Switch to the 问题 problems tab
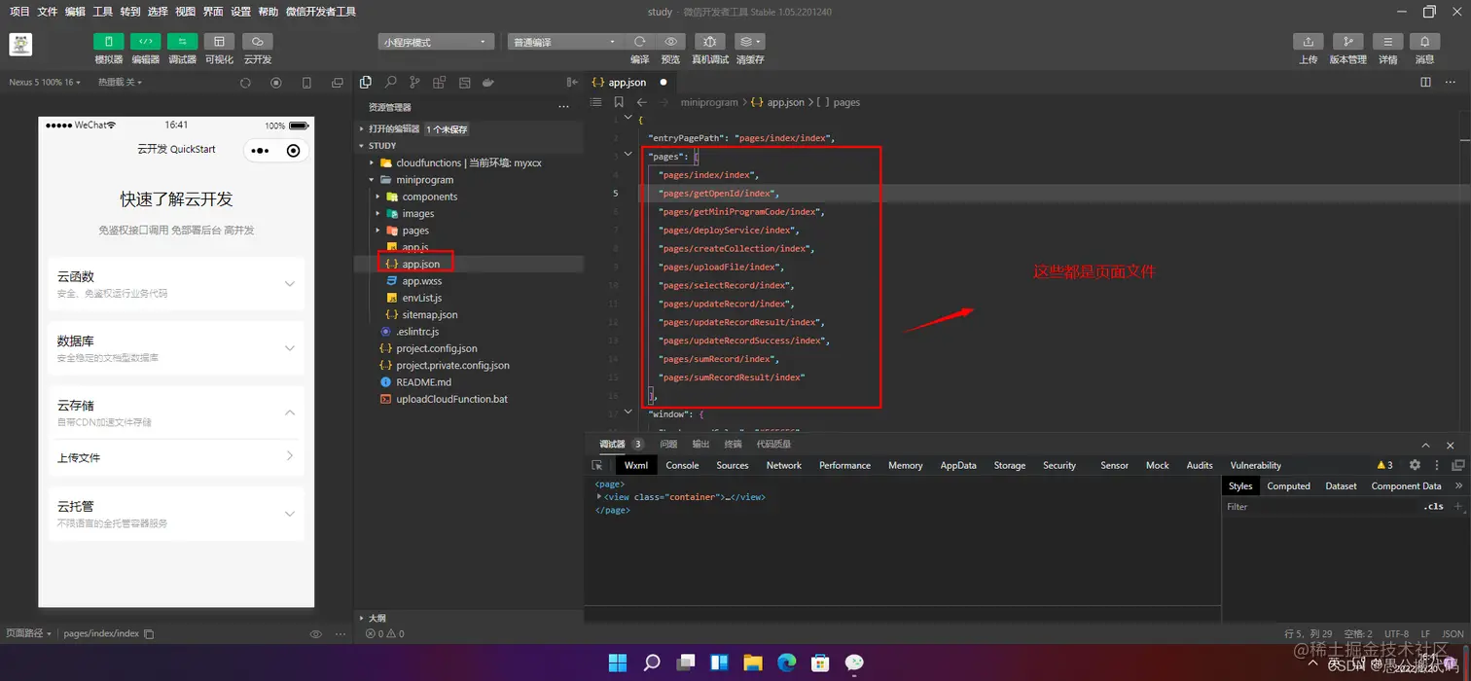 point(668,444)
